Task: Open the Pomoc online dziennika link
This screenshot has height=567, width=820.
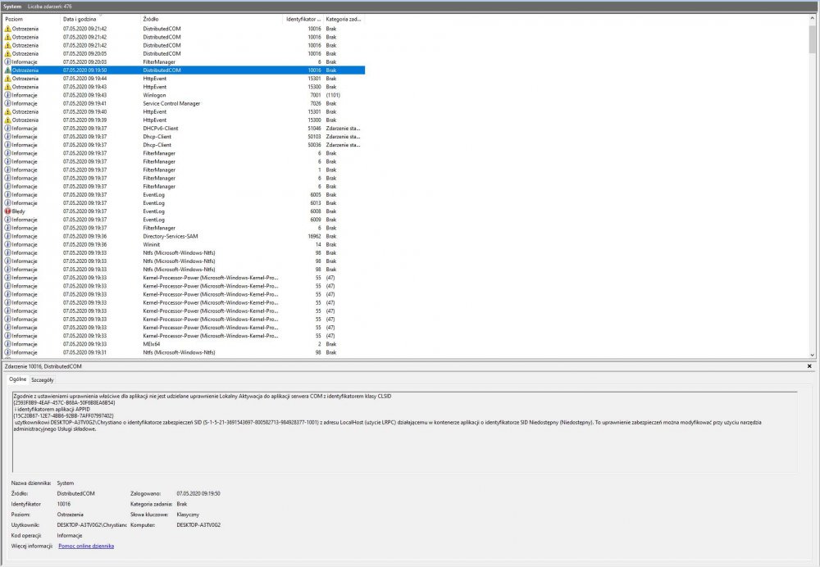Action: tap(86, 546)
